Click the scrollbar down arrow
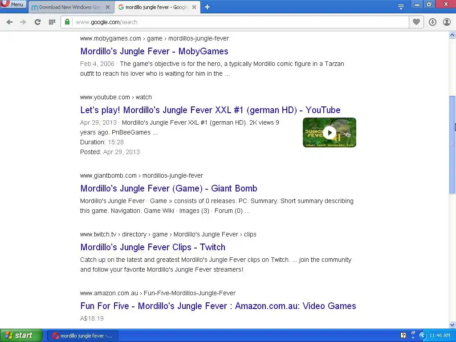 click(452, 325)
